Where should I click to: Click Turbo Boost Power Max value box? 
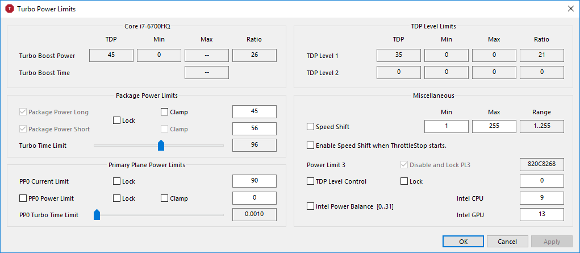207,56
